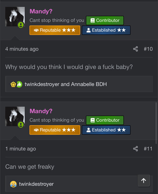The image size is (158, 194).
Task: Click the green online status icon on second avatar
Action: [21, 124]
